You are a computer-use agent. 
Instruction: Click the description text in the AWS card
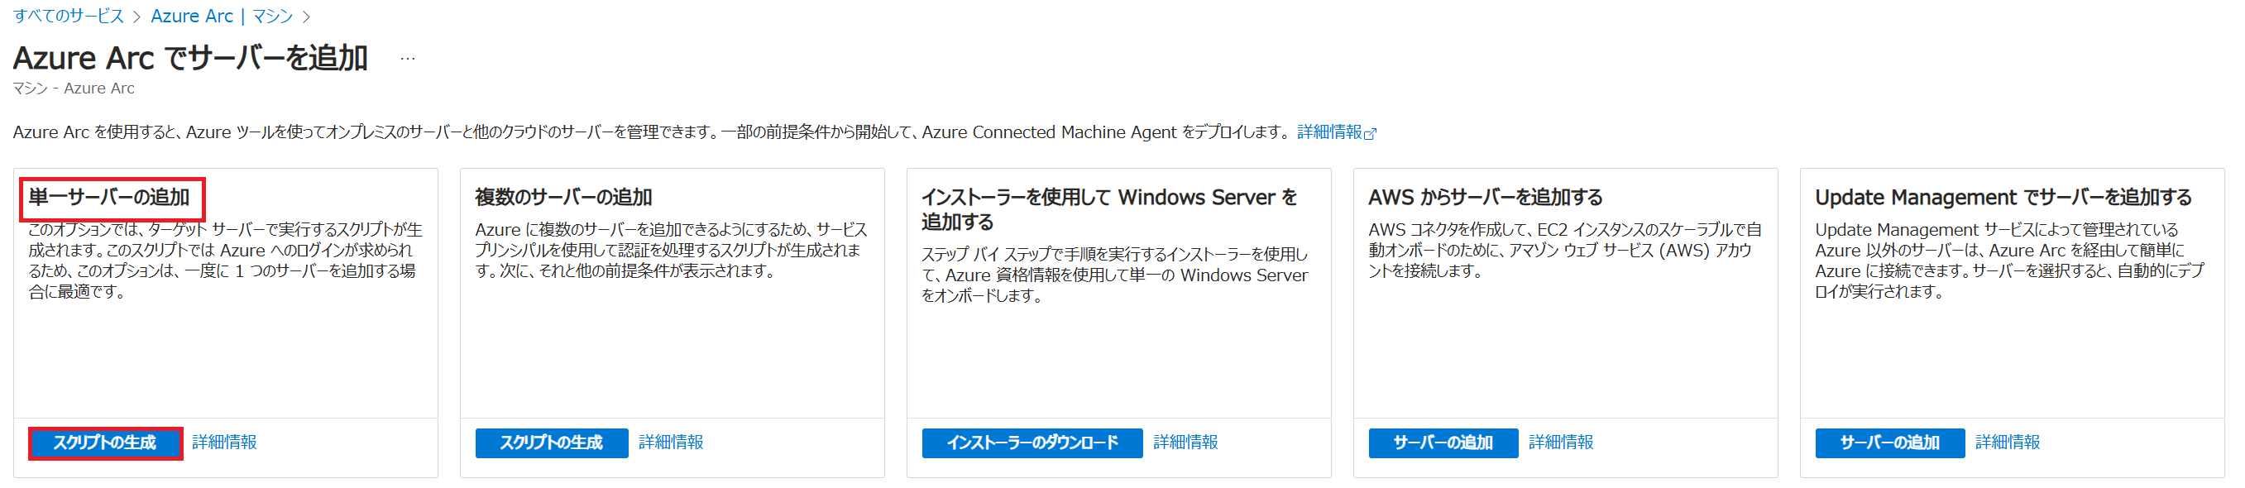coord(1564,250)
